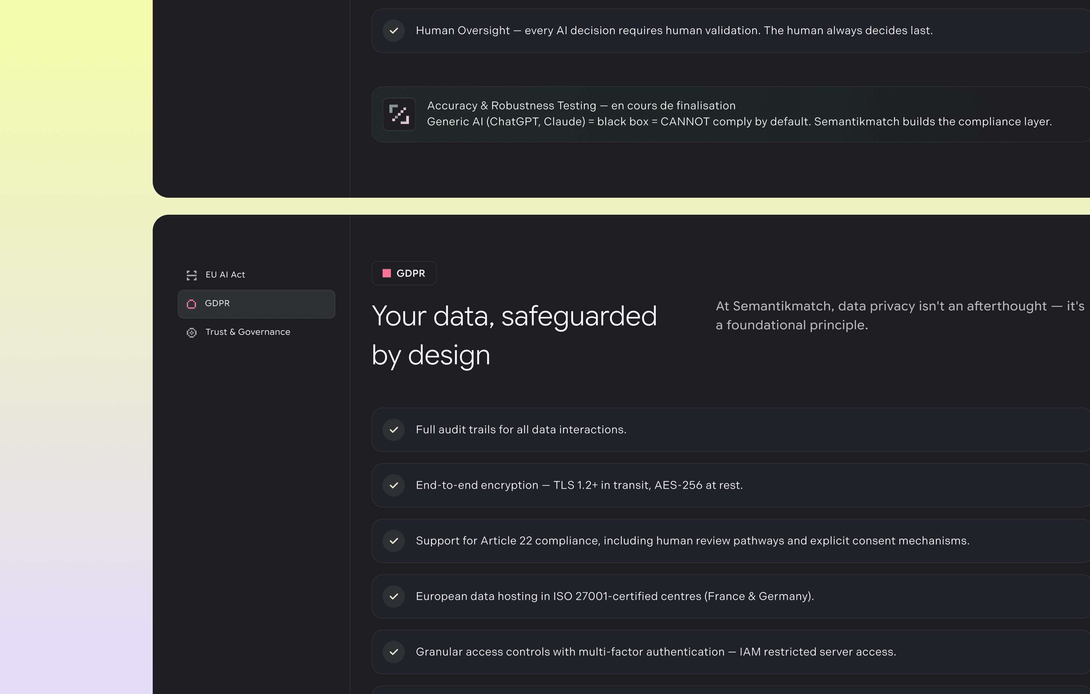Click the text "European data hosting in ISO 27001-certified centres"
This screenshot has height=694, width=1090.
point(559,597)
